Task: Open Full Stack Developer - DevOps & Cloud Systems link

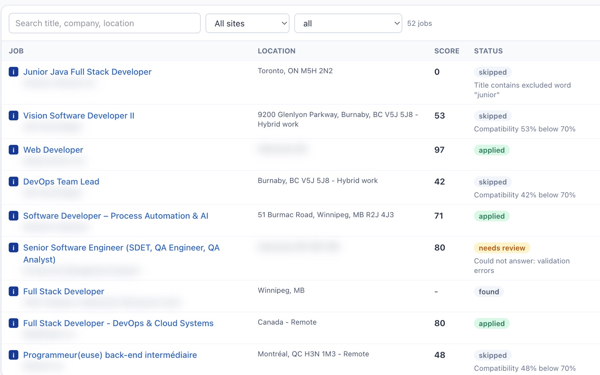Action: 118,323
